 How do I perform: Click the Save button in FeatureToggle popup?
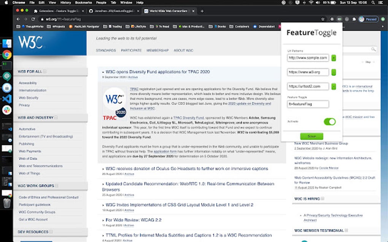pos(312,136)
